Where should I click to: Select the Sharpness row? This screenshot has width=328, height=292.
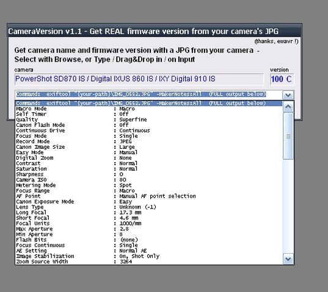point(148,174)
